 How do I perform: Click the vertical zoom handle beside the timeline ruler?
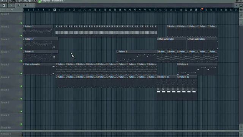point(241,10)
